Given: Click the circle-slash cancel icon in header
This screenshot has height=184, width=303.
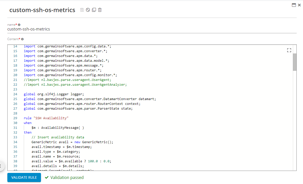Looking at the screenshot, I should 88,10.
